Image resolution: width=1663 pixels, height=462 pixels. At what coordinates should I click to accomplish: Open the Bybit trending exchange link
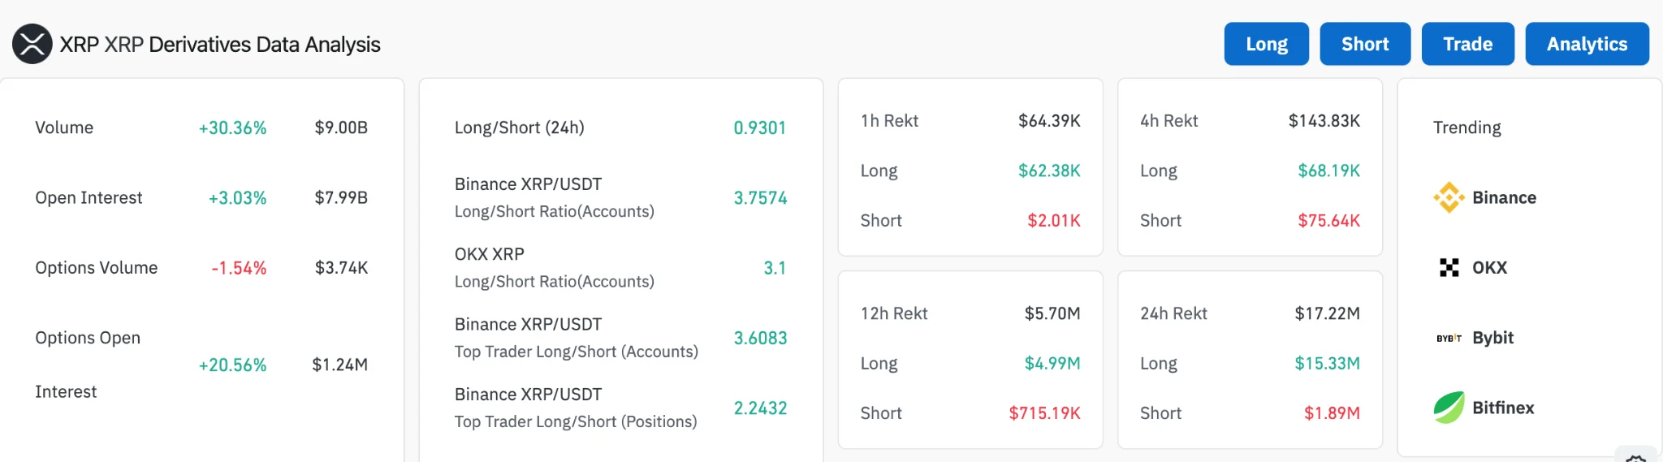click(x=1492, y=338)
